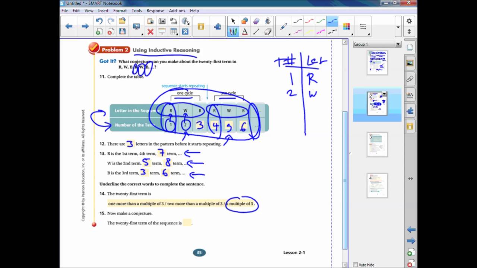
Task: Open the Response menu
Action: (155, 11)
